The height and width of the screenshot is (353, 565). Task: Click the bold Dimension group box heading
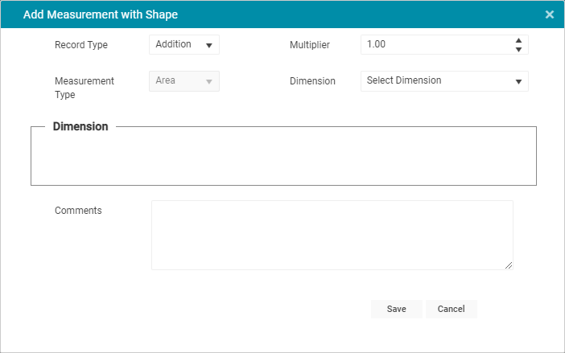coord(80,126)
